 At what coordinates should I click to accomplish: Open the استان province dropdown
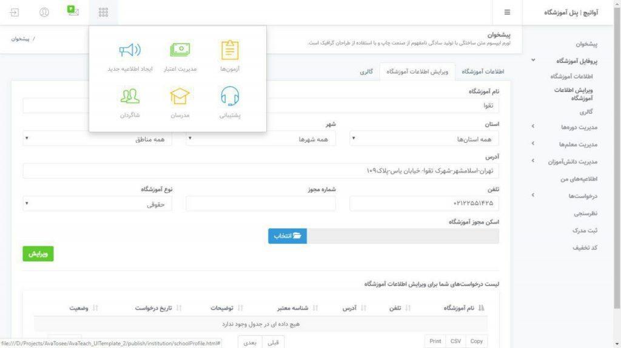click(425, 139)
